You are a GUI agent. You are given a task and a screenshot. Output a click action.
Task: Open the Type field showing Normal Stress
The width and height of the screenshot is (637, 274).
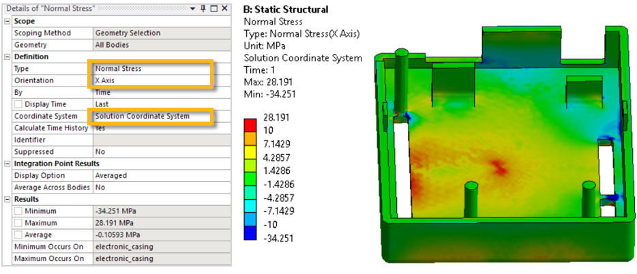click(x=152, y=69)
